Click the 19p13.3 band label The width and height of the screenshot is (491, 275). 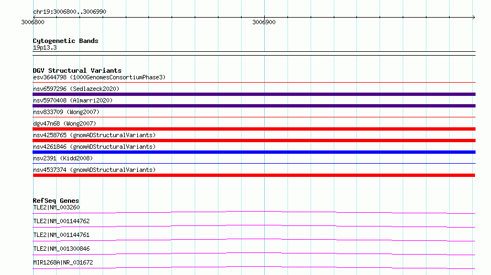click(x=45, y=47)
